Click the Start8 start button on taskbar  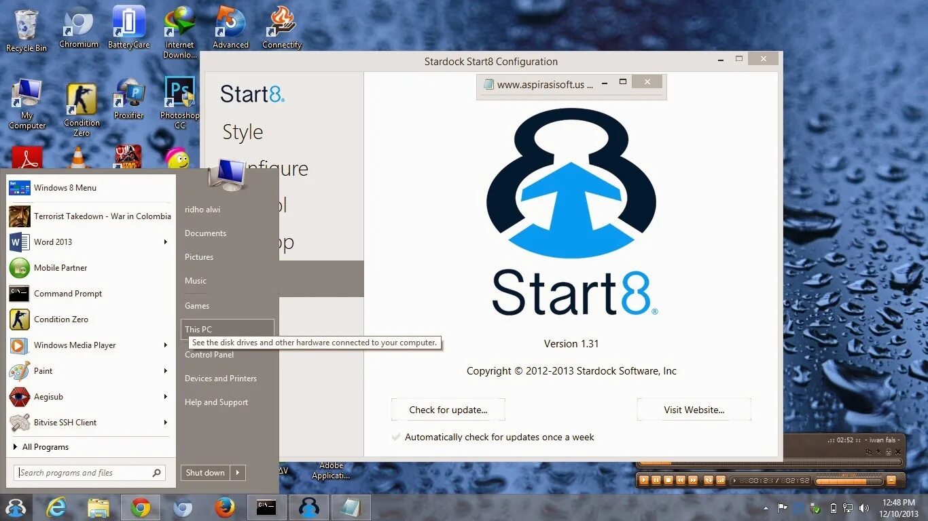coord(15,507)
